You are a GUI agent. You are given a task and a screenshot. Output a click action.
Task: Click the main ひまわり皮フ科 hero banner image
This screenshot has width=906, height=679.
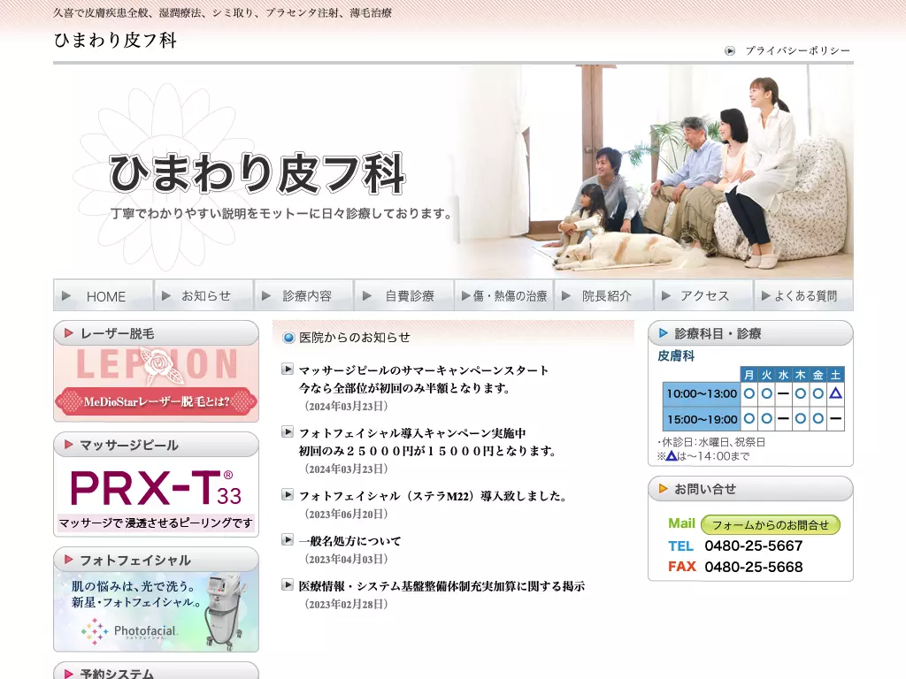[453, 172]
